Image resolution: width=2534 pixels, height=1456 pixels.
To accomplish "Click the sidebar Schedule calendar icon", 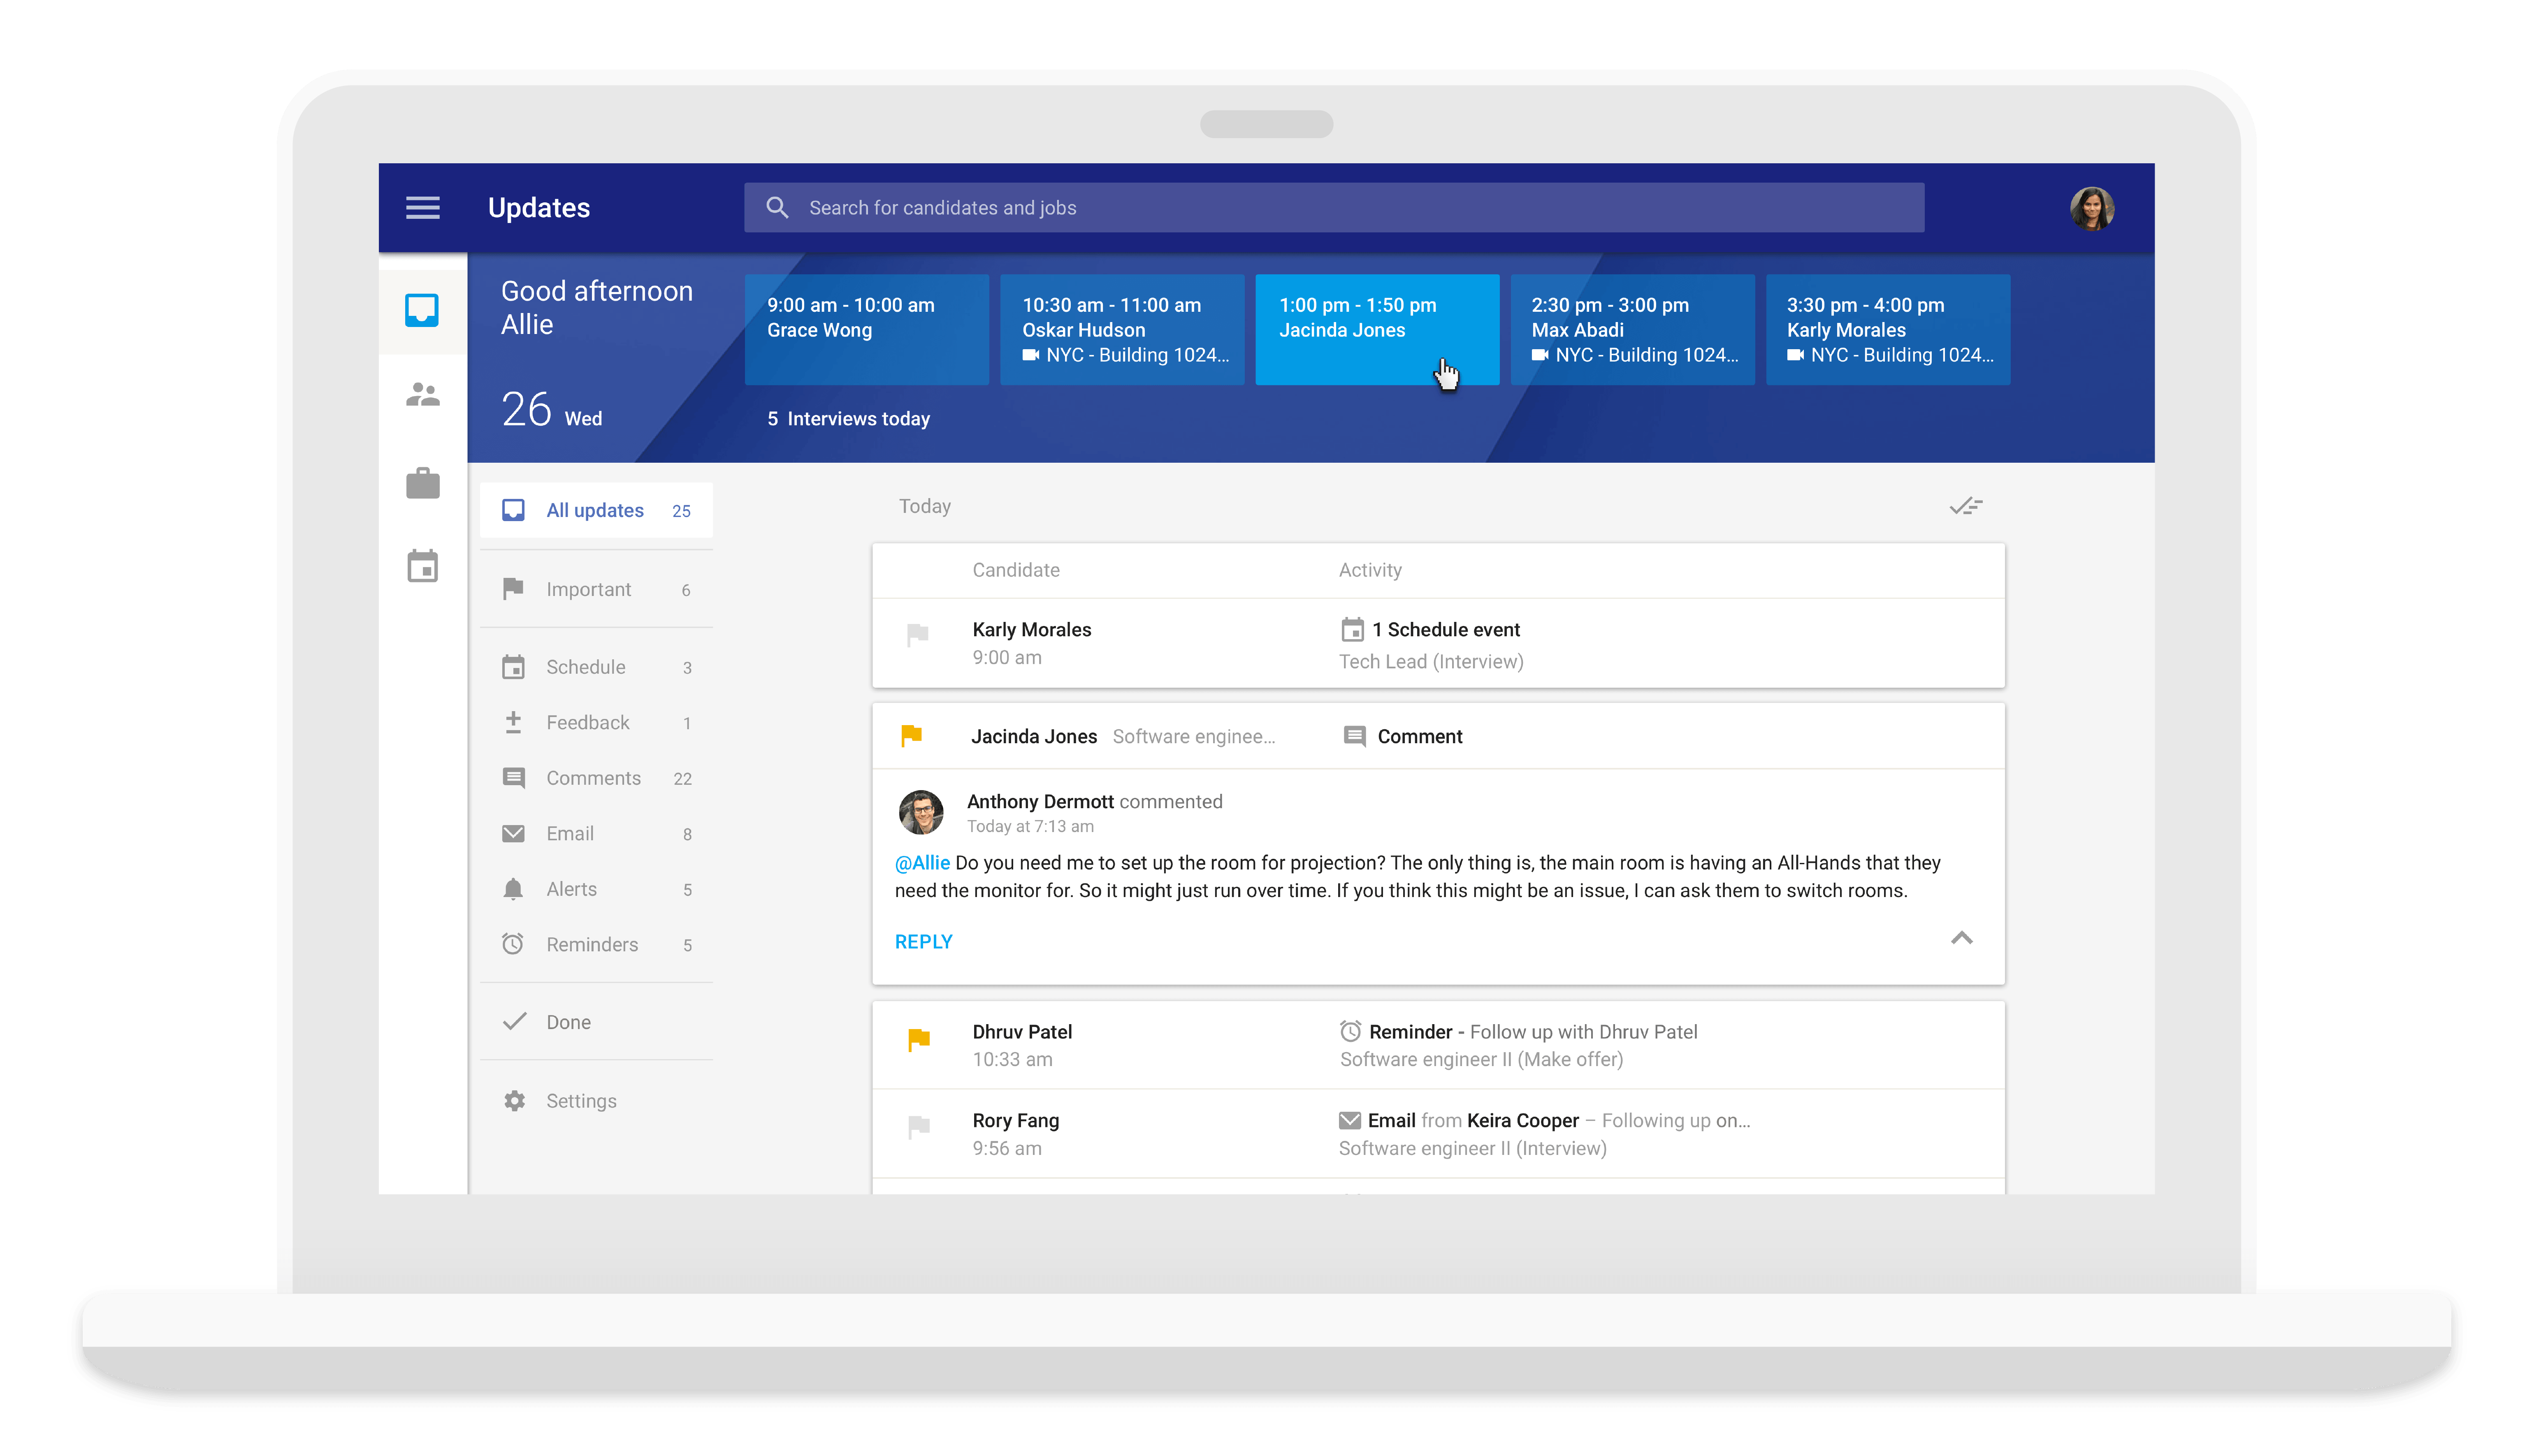I will [513, 667].
